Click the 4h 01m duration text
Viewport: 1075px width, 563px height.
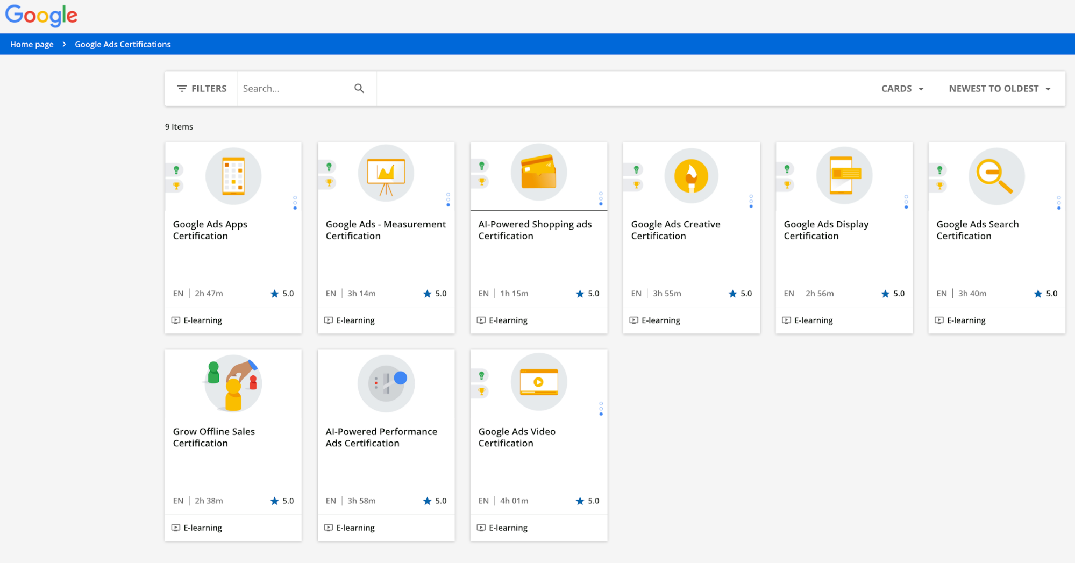coord(514,501)
